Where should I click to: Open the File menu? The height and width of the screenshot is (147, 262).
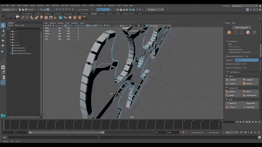pyautogui.click(x=2, y=5)
